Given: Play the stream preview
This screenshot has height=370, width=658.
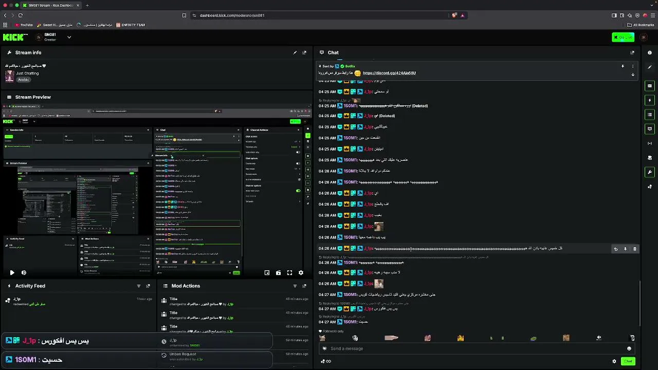Looking at the screenshot, I should click(x=12, y=273).
